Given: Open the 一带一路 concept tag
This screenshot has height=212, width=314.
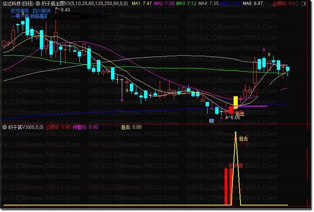Looking at the screenshot, I should 20,16.
